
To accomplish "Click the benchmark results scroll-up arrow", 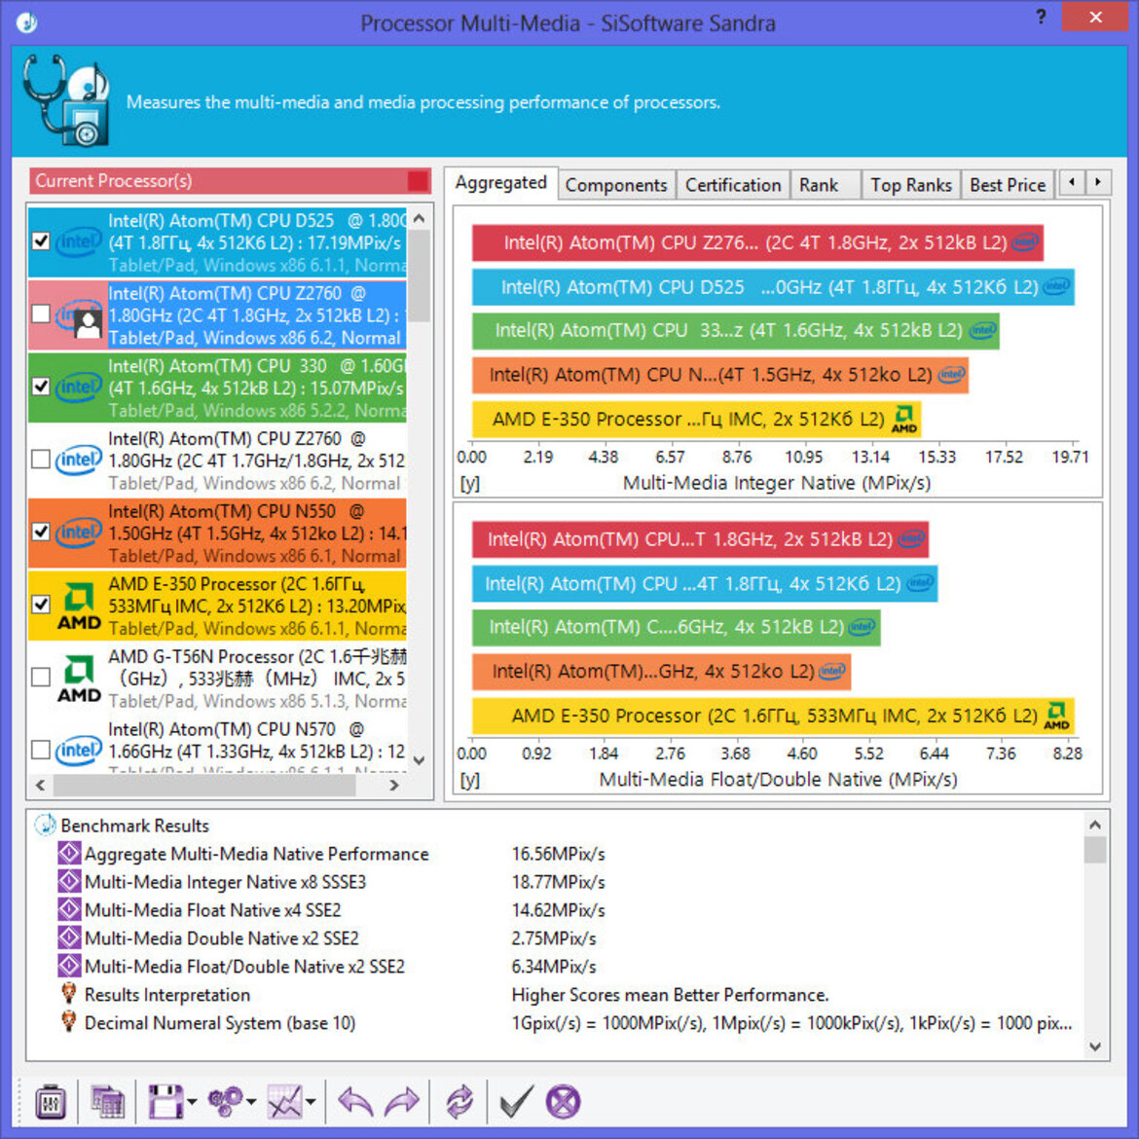I will tap(1095, 825).
